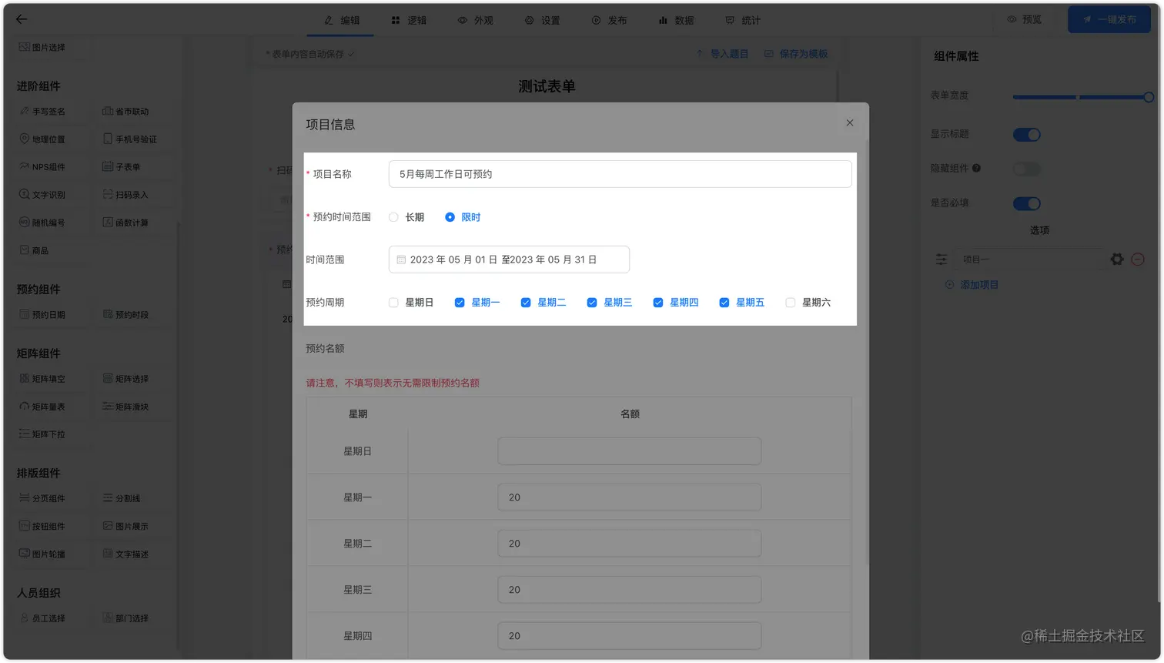Remove 项目一 with the red minus icon
Screen dimensions: 1164x663
tap(1138, 260)
